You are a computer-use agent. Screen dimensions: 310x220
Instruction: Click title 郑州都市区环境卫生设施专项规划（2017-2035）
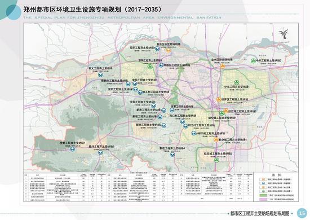[x=93, y=9]
